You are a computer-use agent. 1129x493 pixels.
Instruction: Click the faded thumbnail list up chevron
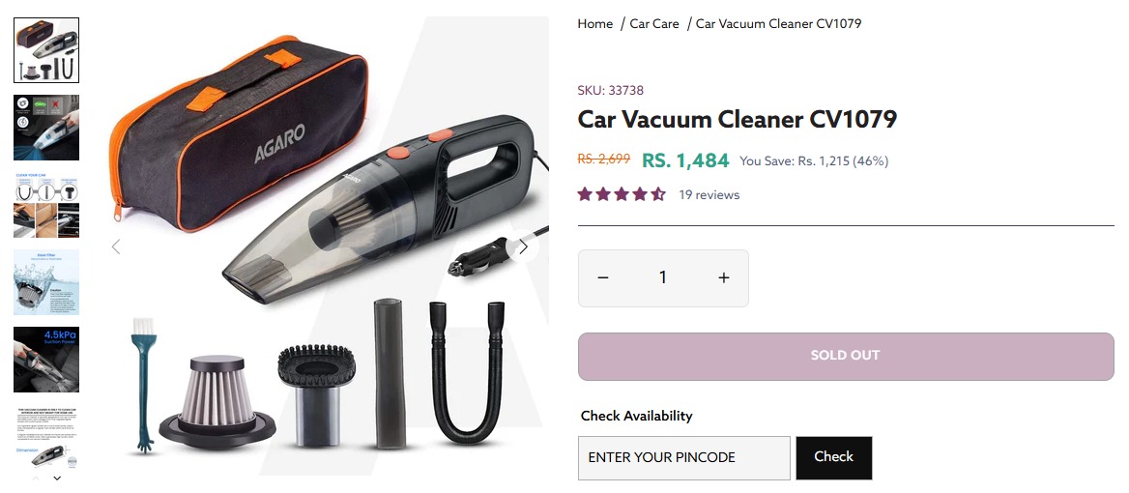click(x=36, y=478)
